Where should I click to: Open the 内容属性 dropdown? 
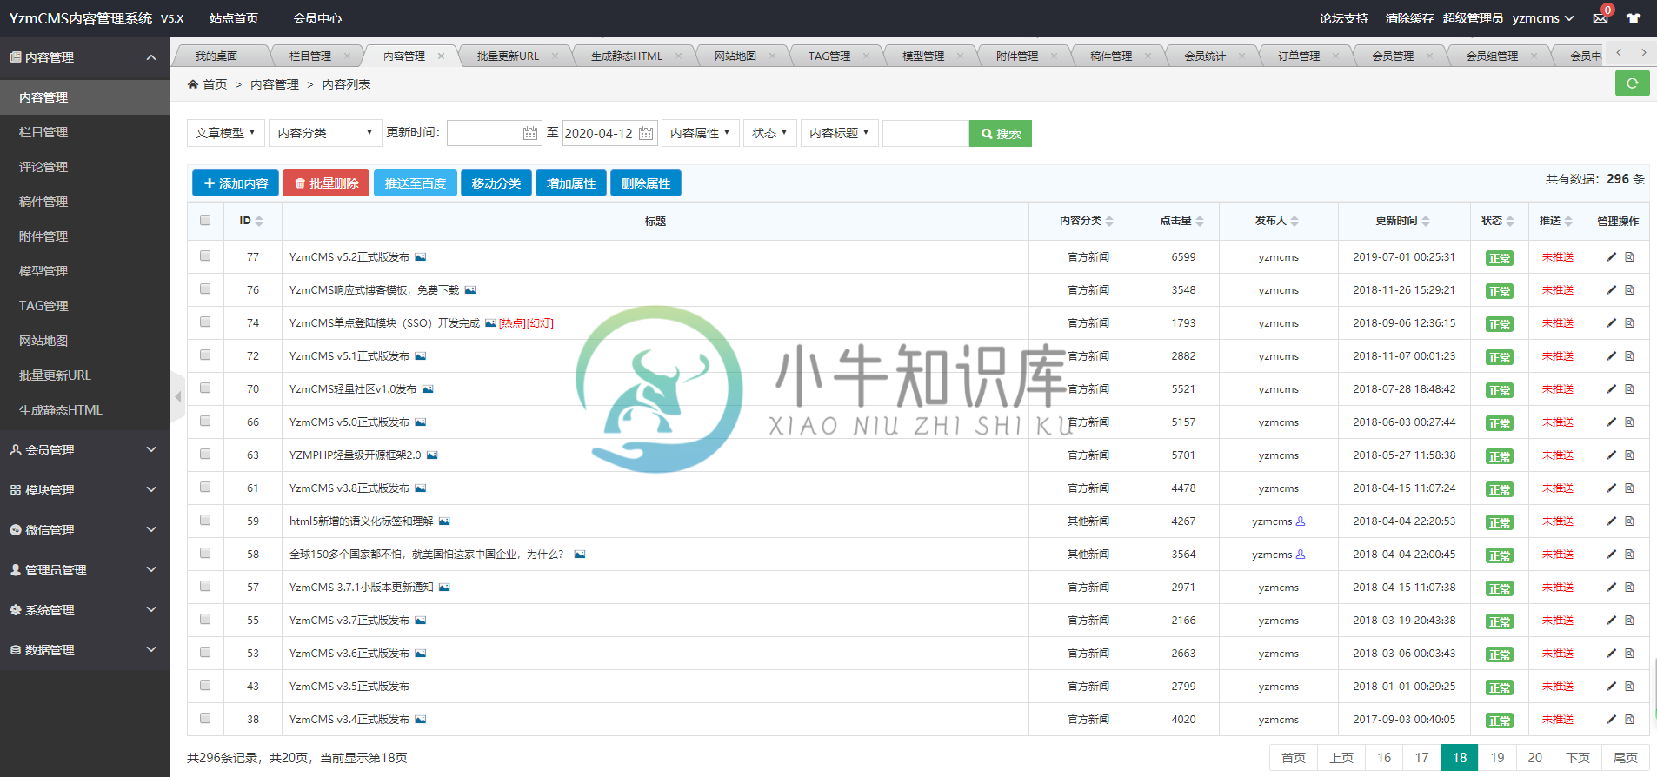pos(701,133)
